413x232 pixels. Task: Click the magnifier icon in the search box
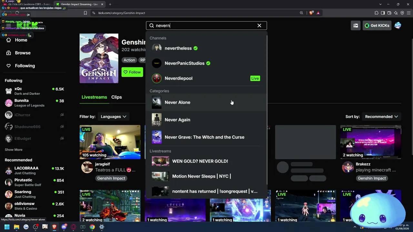click(x=152, y=25)
